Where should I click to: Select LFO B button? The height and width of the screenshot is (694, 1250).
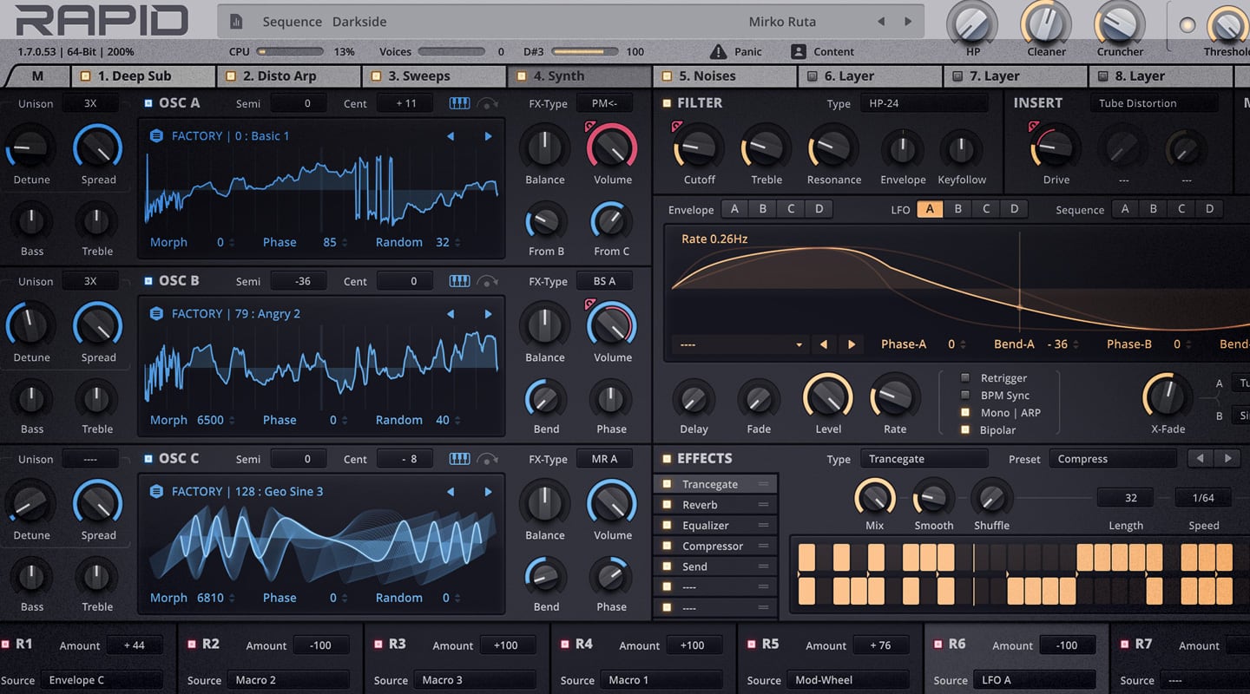tap(957, 209)
